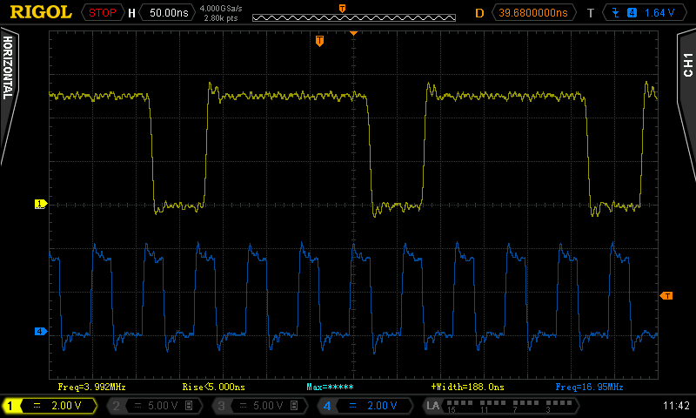The image size is (696, 418).
Task: Click the falling edge trigger slope icon
Action: (616, 13)
